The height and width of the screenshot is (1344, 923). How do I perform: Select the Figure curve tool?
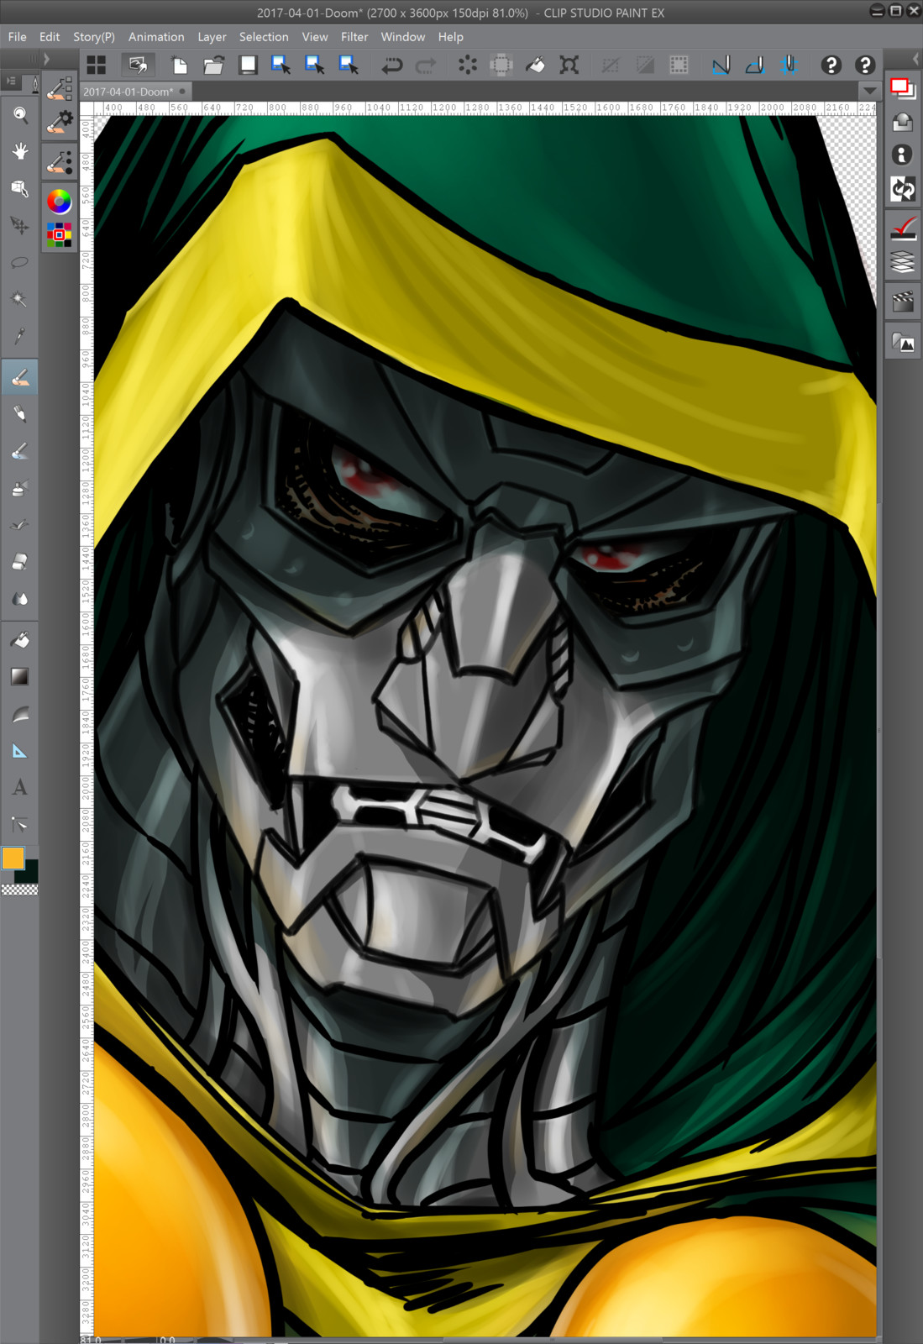pos(20,715)
